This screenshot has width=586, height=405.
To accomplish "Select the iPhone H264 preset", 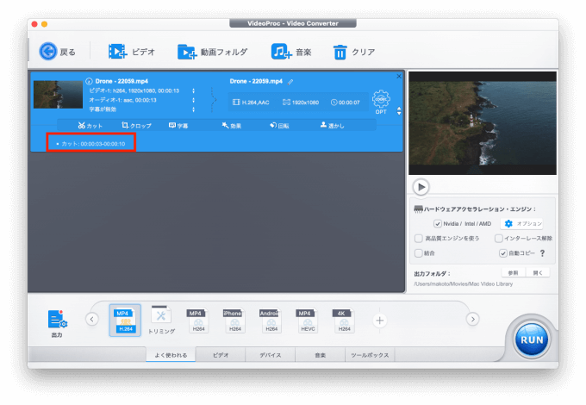I will pyautogui.click(x=234, y=321).
